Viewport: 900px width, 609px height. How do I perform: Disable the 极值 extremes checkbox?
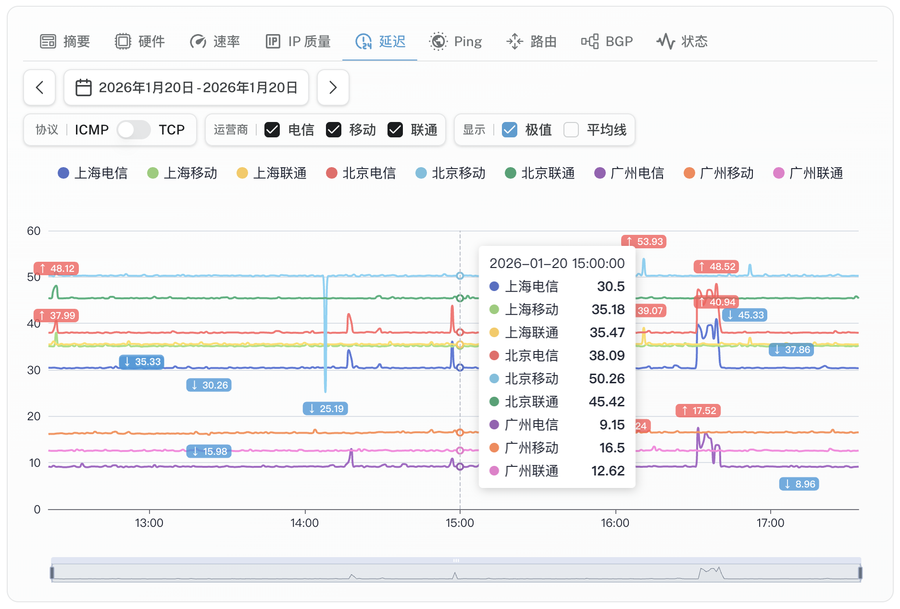(509, 130)
